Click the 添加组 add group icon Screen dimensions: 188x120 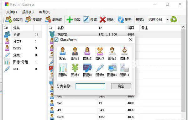pos(8,19)
